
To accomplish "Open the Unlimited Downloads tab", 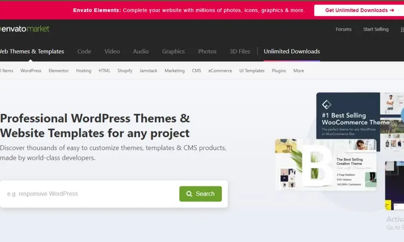I will 292,52.
